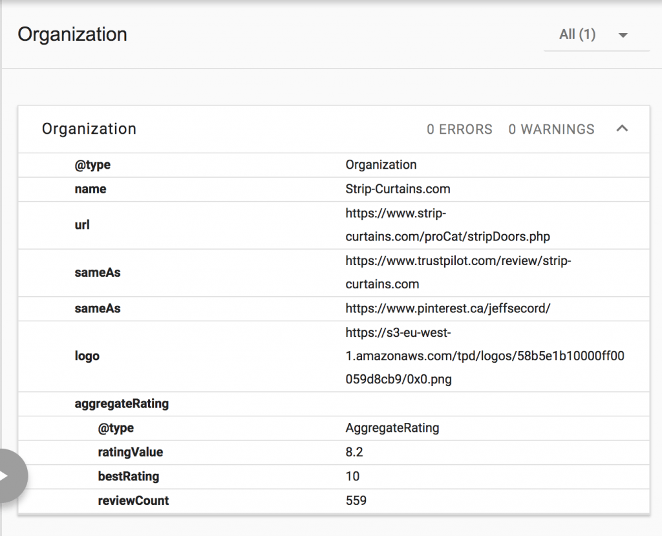Click the aggregateRating property row
The image size is (662, 536).
(x=334, y=404)
